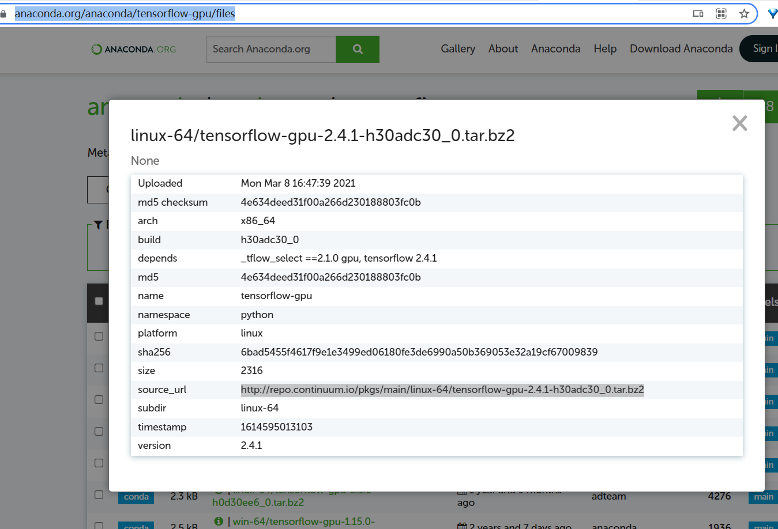Open the Gallery menu item
Screen dimensions: 778x529
(457, 49)
